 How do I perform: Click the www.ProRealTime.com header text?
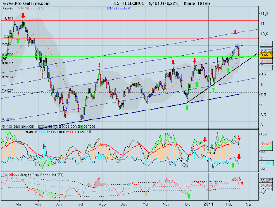click(x=26, y=3)
